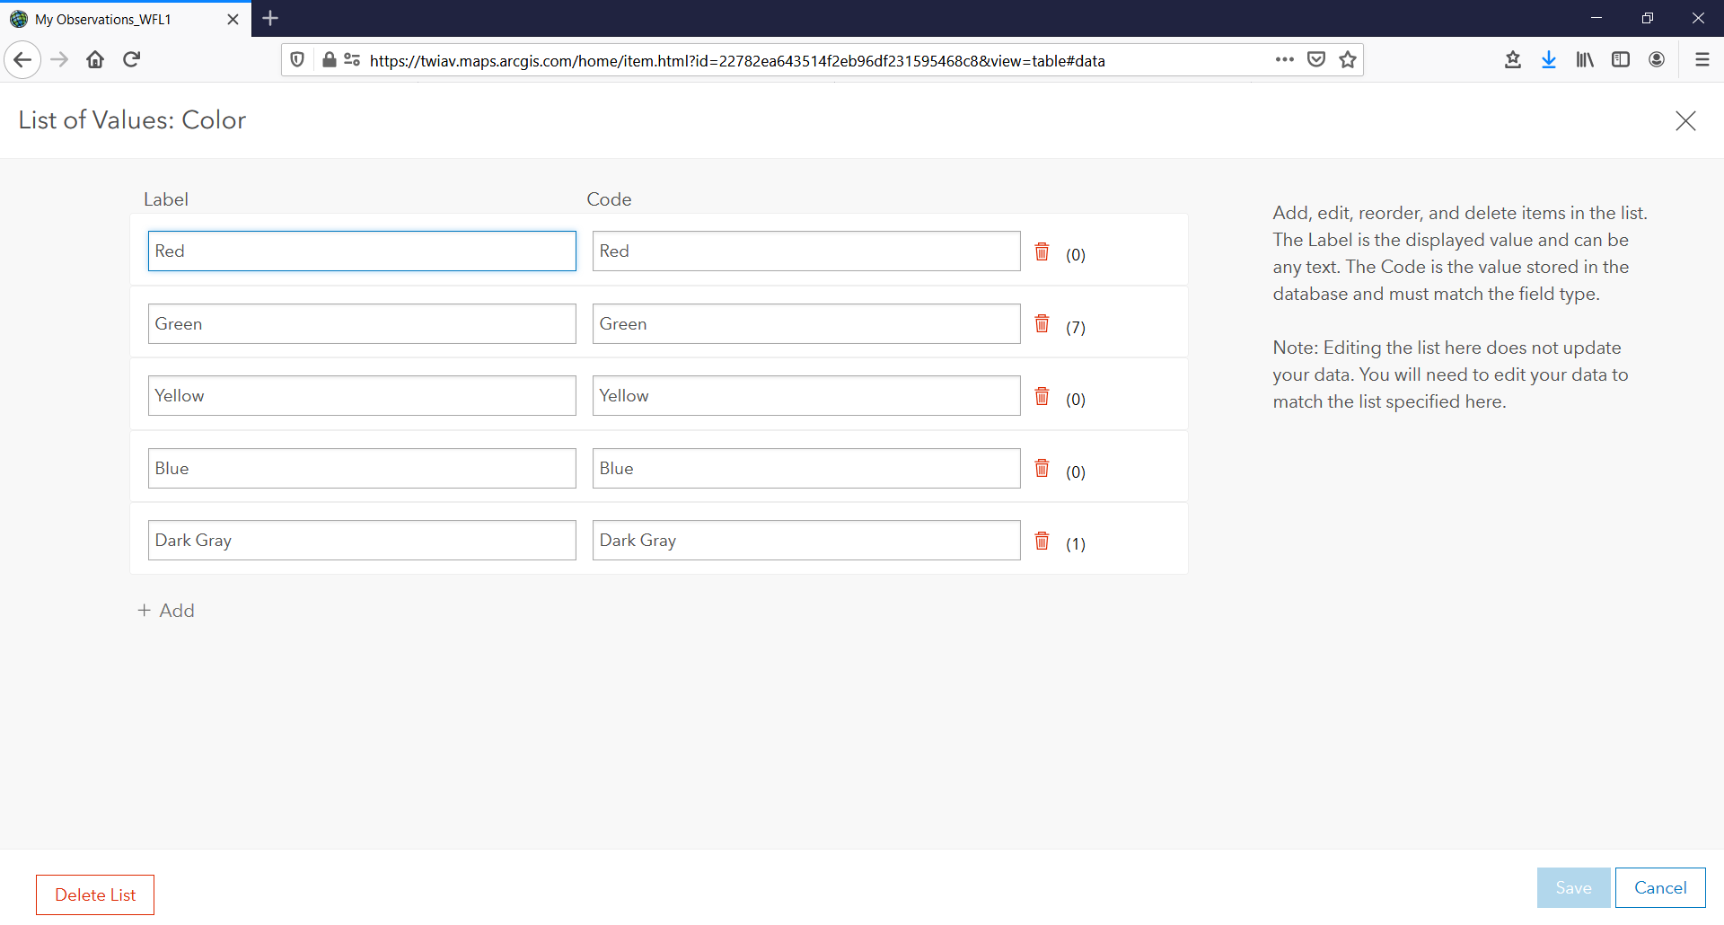Delete the Yellow value row via trash icon
1724x925 pixels.
point(1042,395)
